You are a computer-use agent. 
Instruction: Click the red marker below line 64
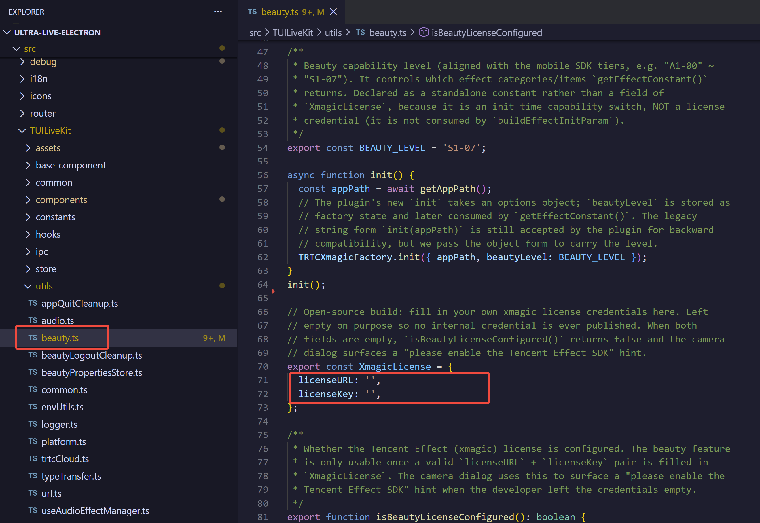point(273,291)
